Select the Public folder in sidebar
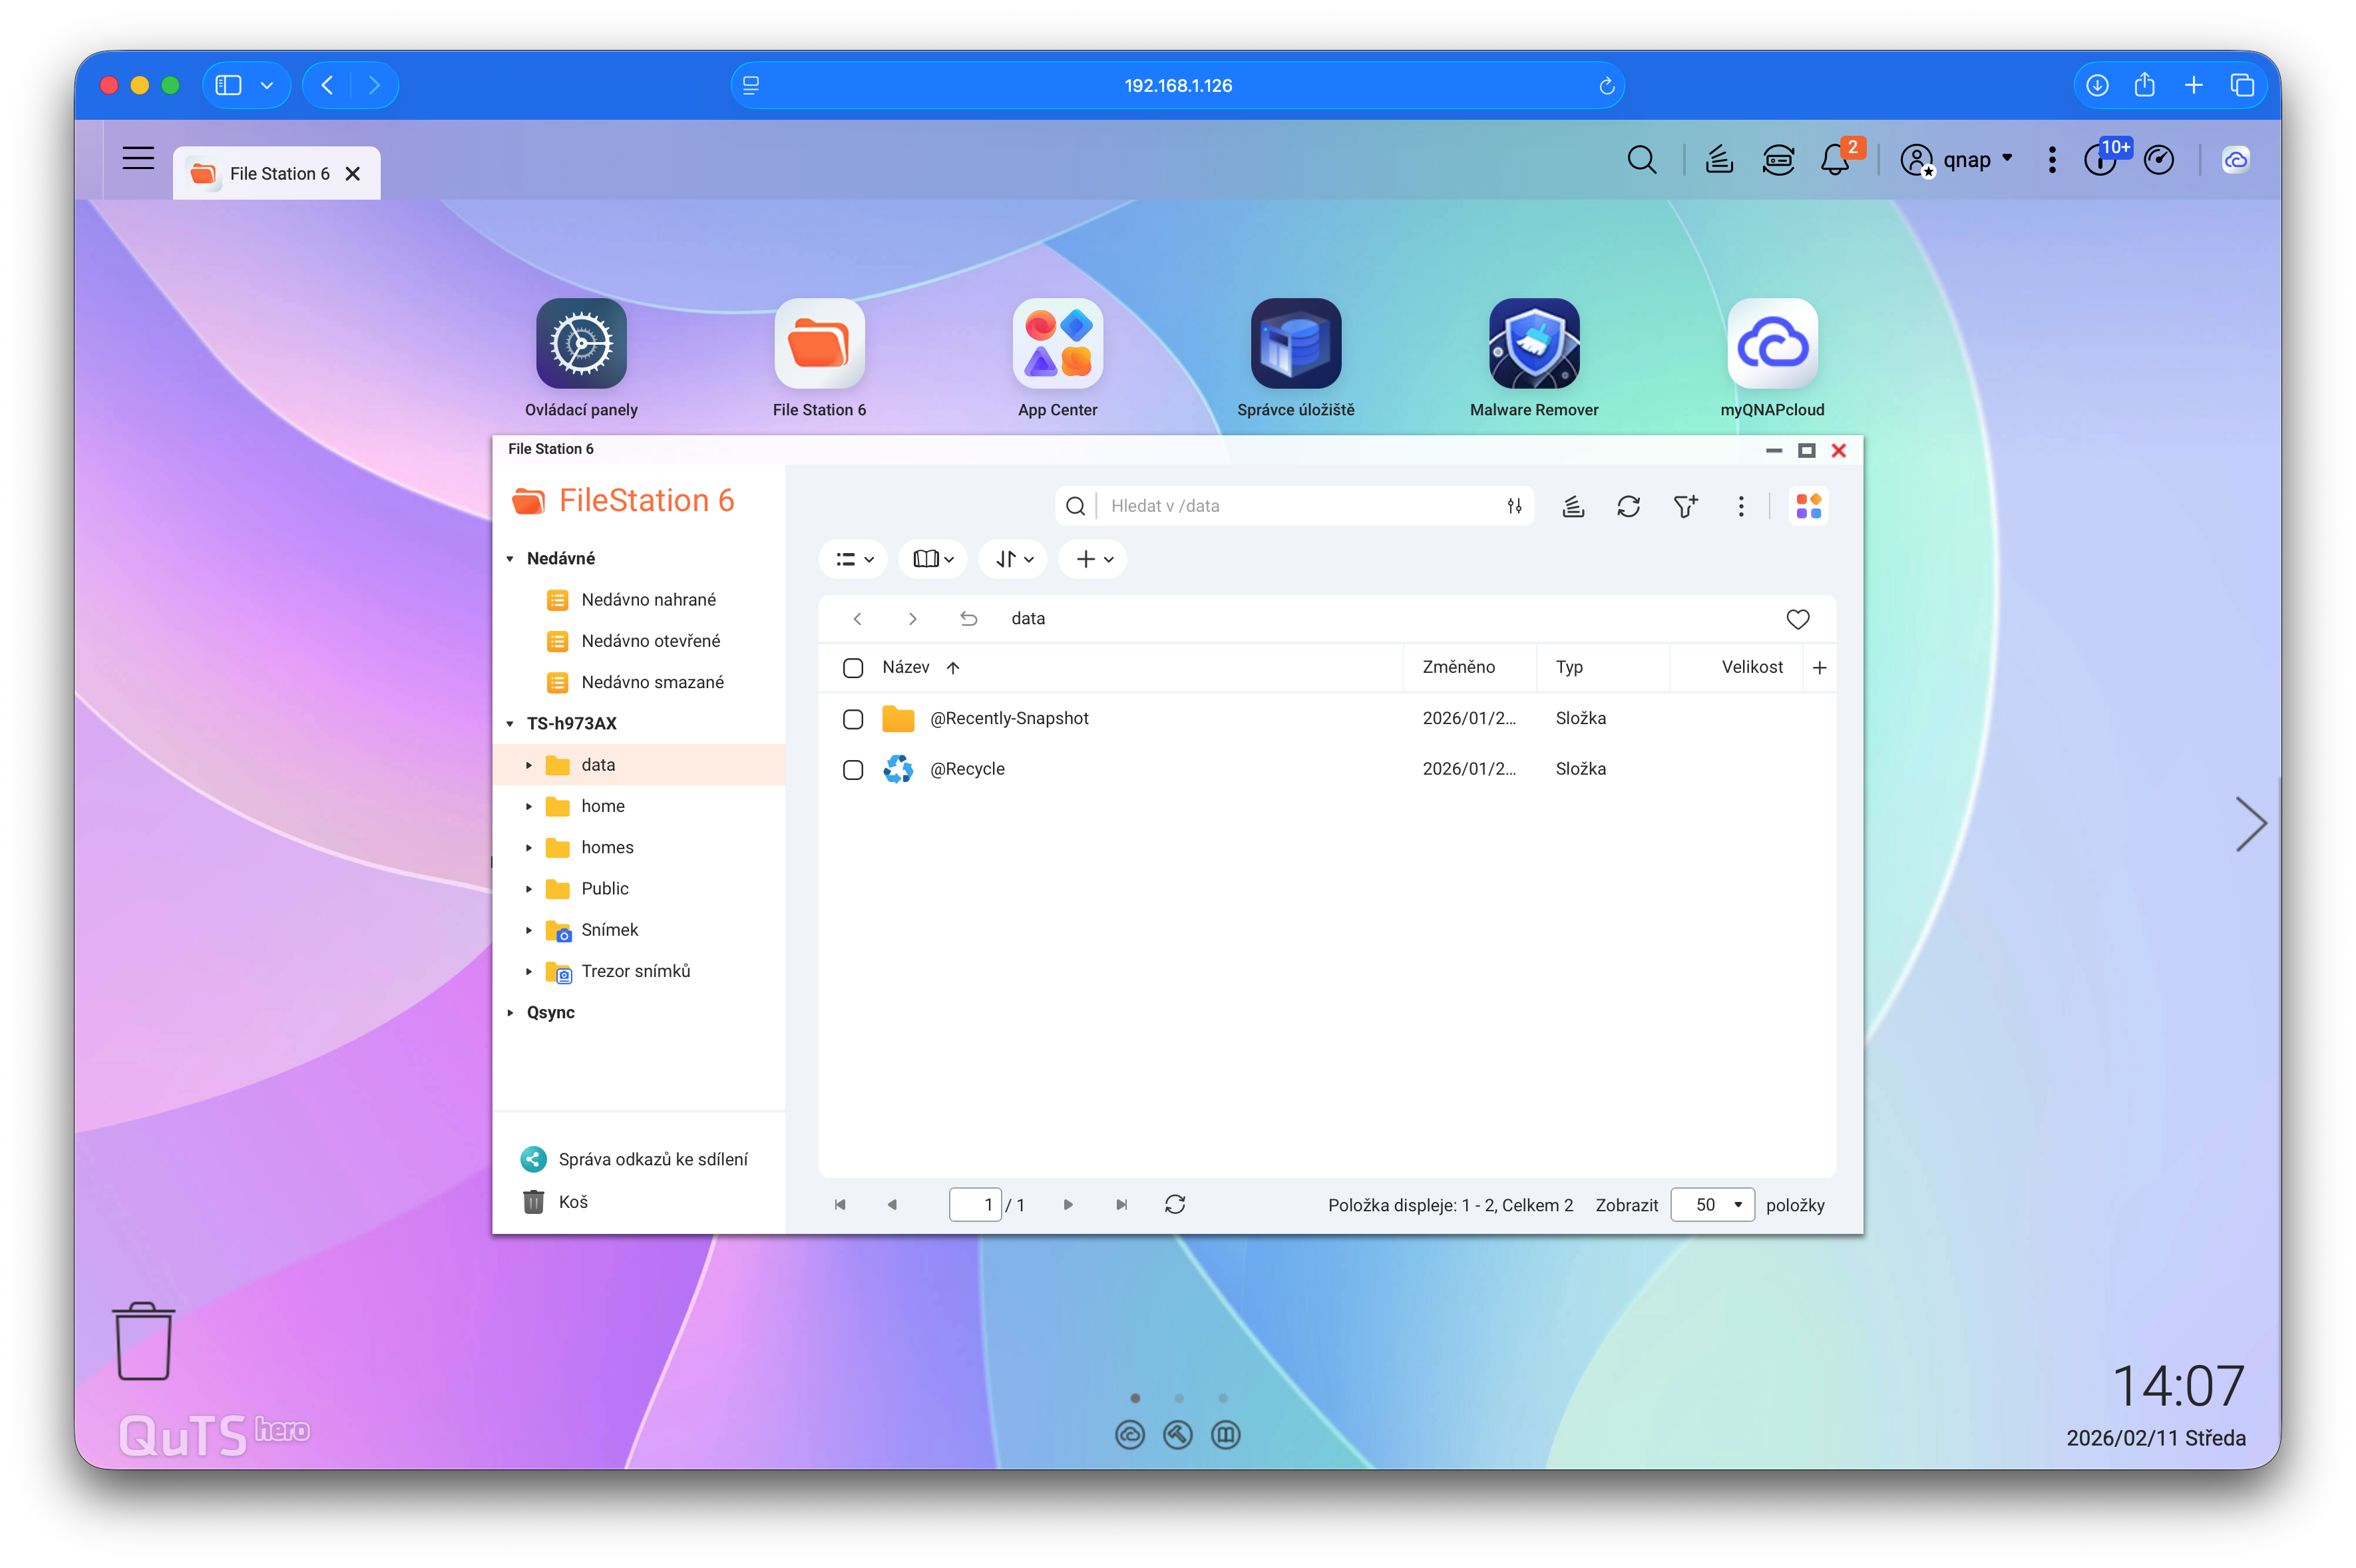 point(604,889)
